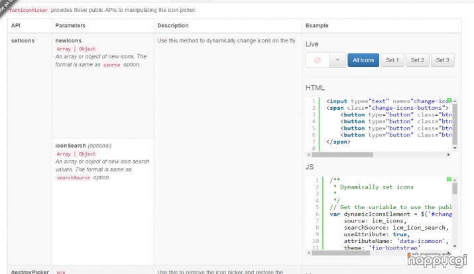Click the JS heading above the code box
474x274 pixels.
point(310,167)
